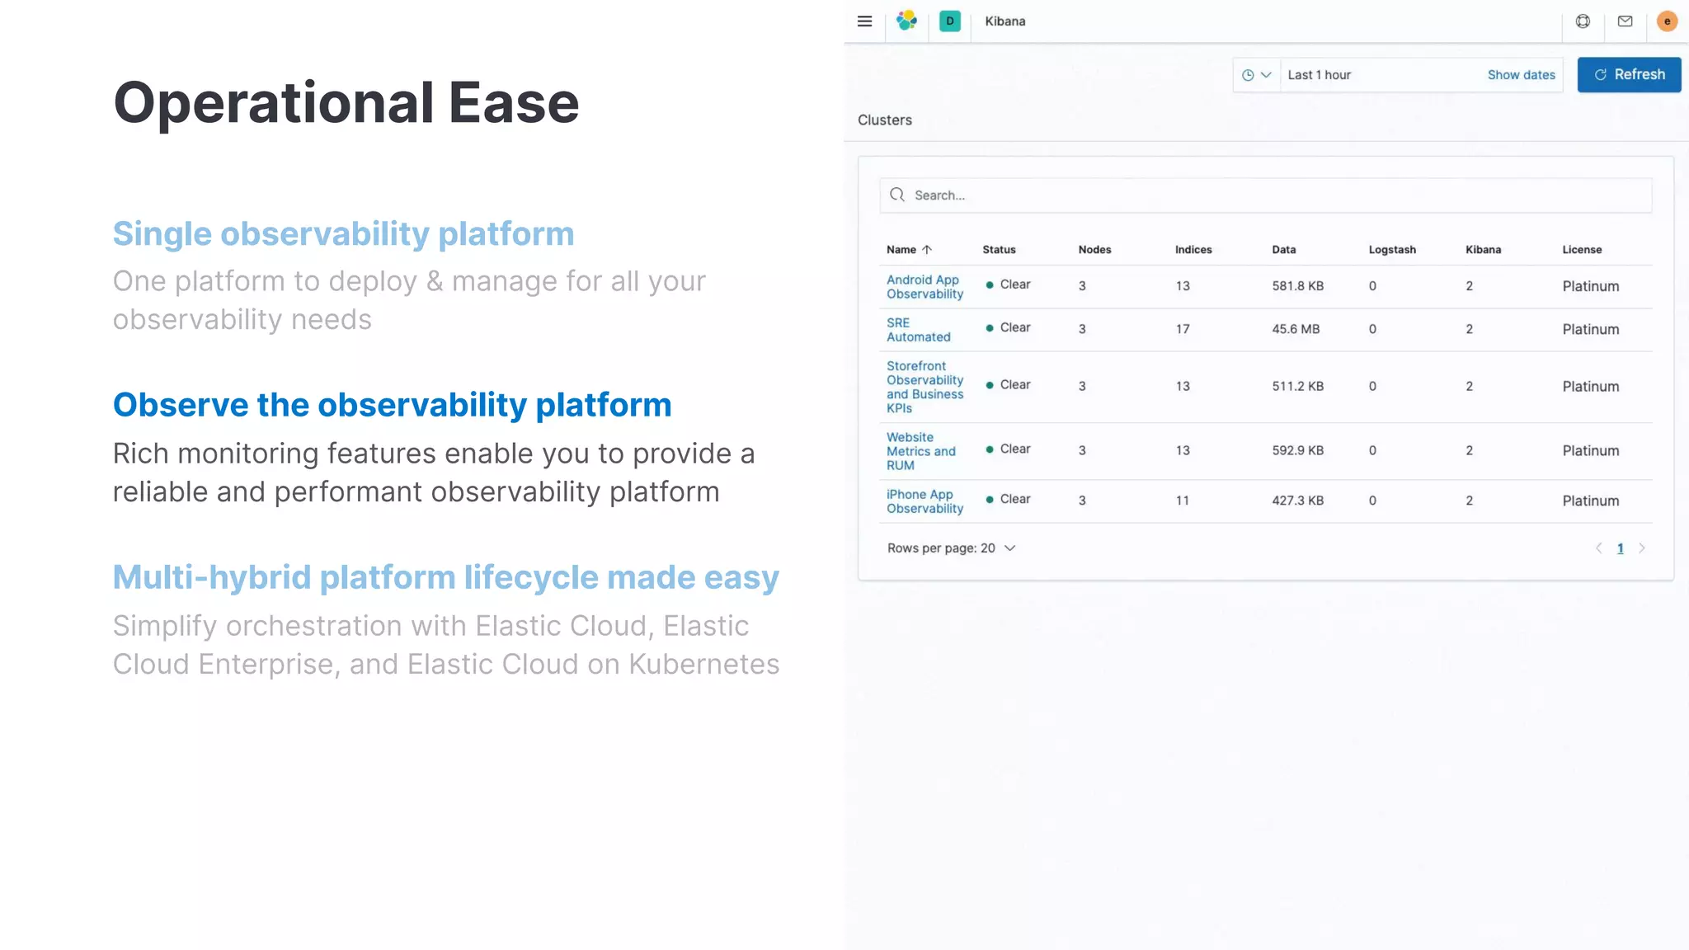Click Single observability platform heading
The height and width of the screenshot is (950, 1689).
tap(343, 234)
